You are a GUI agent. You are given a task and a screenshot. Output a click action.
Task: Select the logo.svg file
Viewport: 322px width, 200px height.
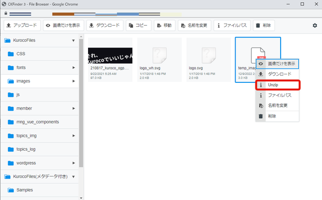tap(209, 59)
